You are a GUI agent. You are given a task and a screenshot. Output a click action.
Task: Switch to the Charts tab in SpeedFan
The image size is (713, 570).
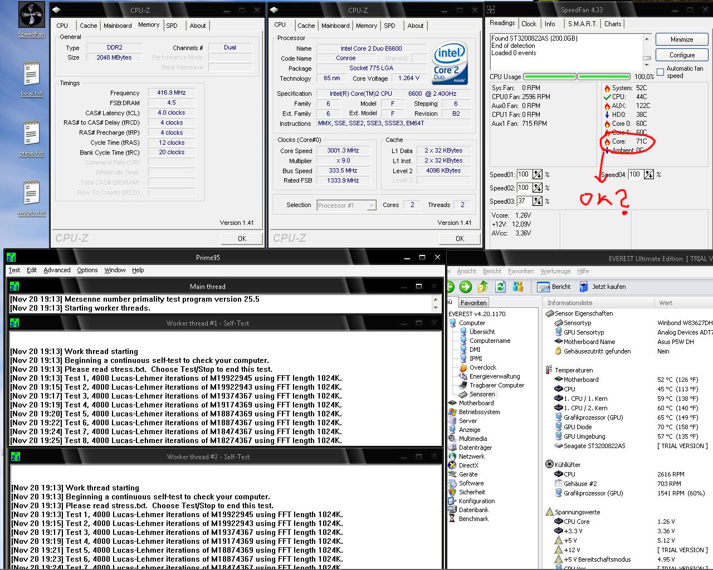(x=613, y=24)
